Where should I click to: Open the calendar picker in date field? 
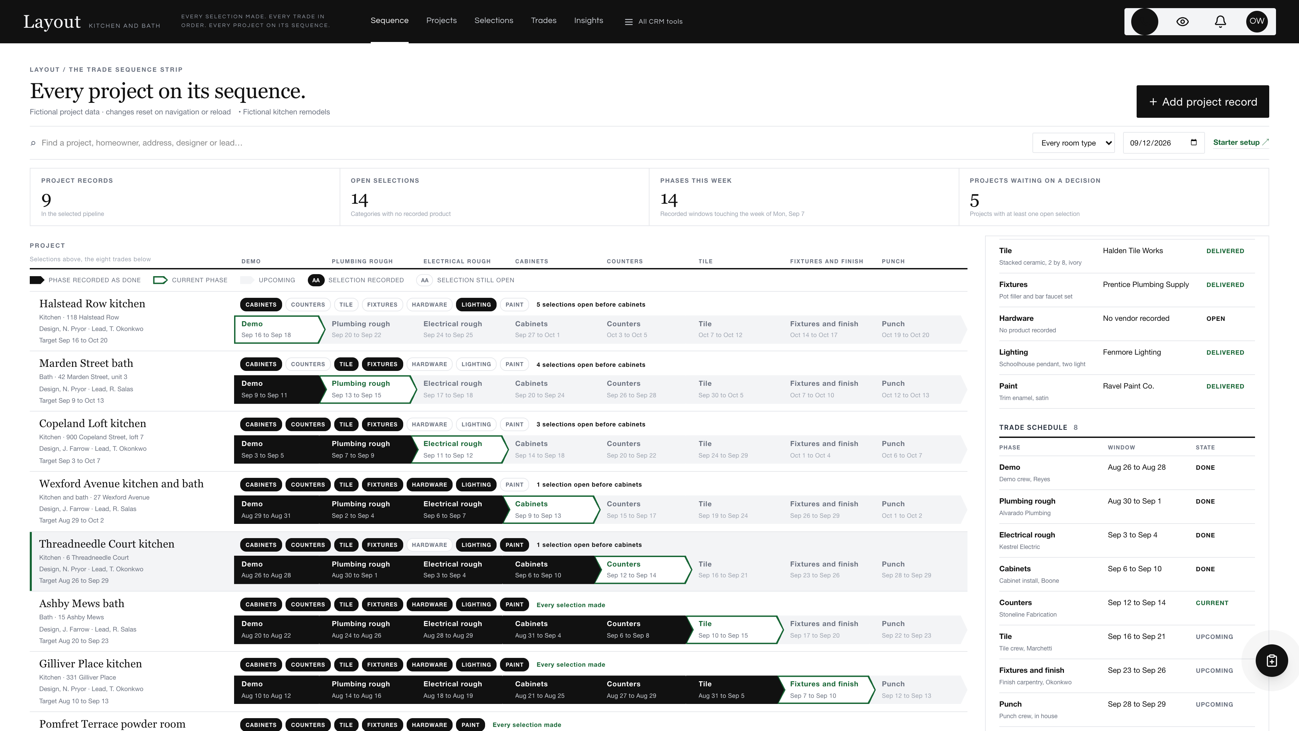(1193, 142)
